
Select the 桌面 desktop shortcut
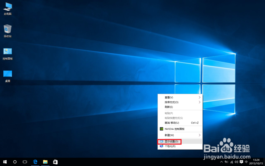click(7, 74)
